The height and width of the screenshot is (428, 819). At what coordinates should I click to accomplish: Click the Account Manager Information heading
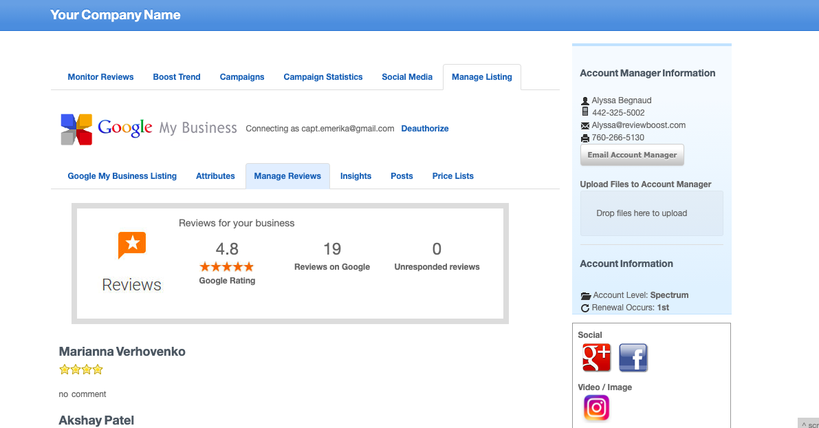pyautogui.click(x=648, y=73)
